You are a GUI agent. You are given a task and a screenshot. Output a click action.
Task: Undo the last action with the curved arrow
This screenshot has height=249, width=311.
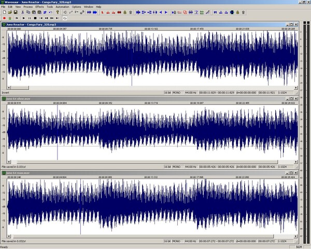(x=51, y=12)
